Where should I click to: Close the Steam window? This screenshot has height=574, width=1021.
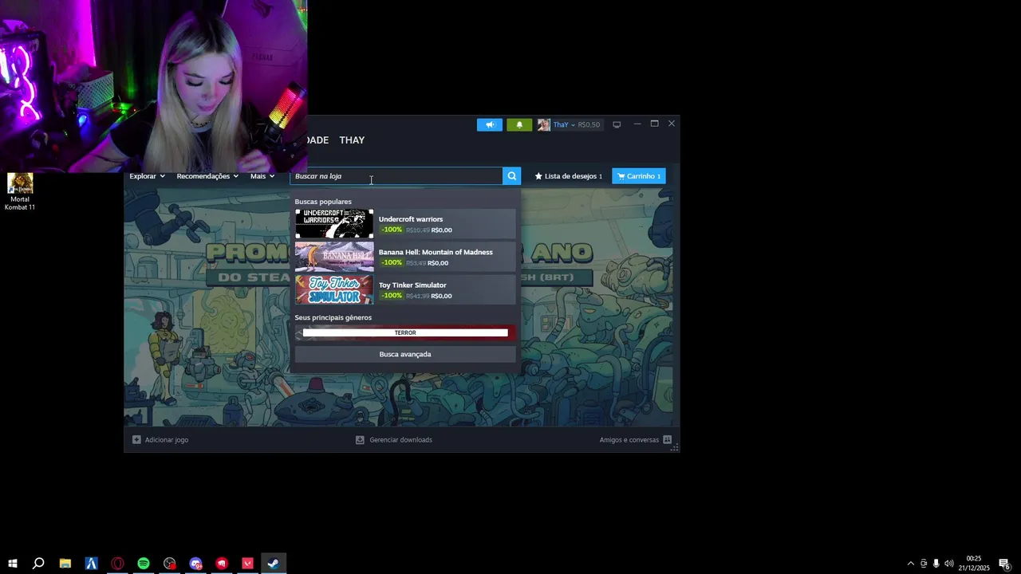(x=672, y=124)
